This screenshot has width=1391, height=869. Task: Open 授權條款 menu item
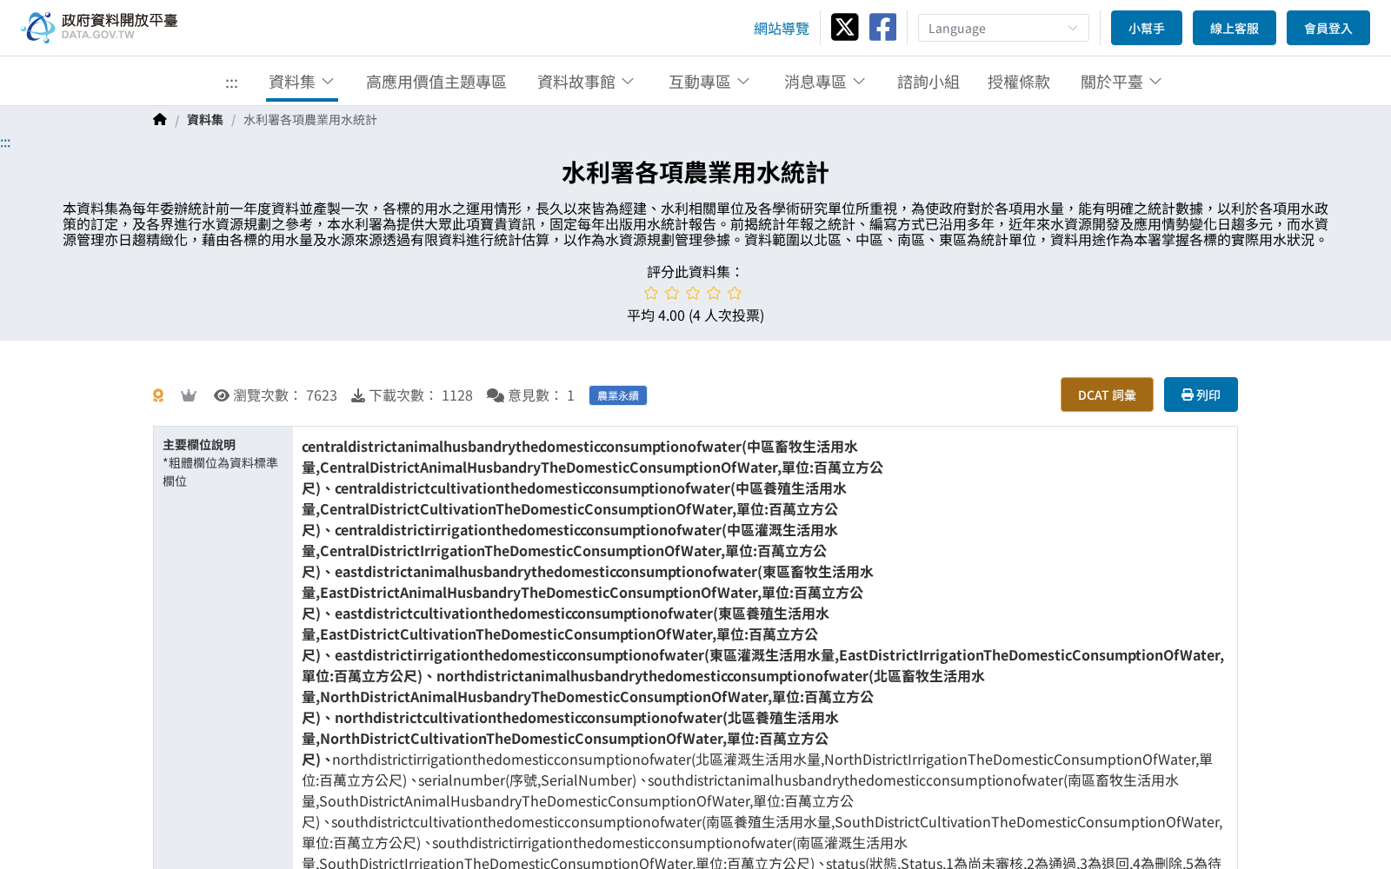point(1019,82)
